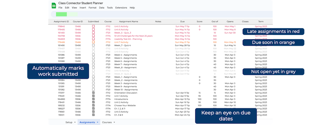321x125 pixels.
Task: Select assignment ID 184880 cell
Action: pyautogui.click(x=61, y=99)
